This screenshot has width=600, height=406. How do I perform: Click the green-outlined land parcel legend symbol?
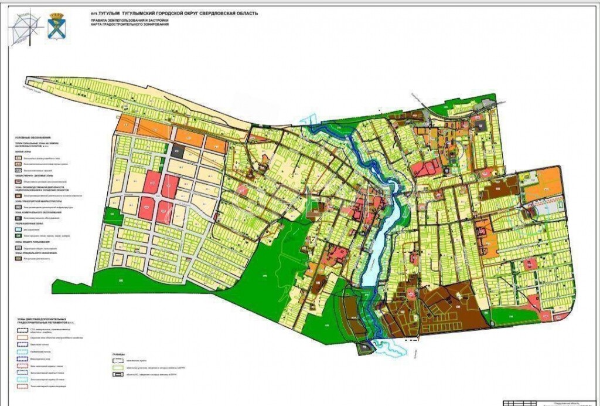(119, 367)
